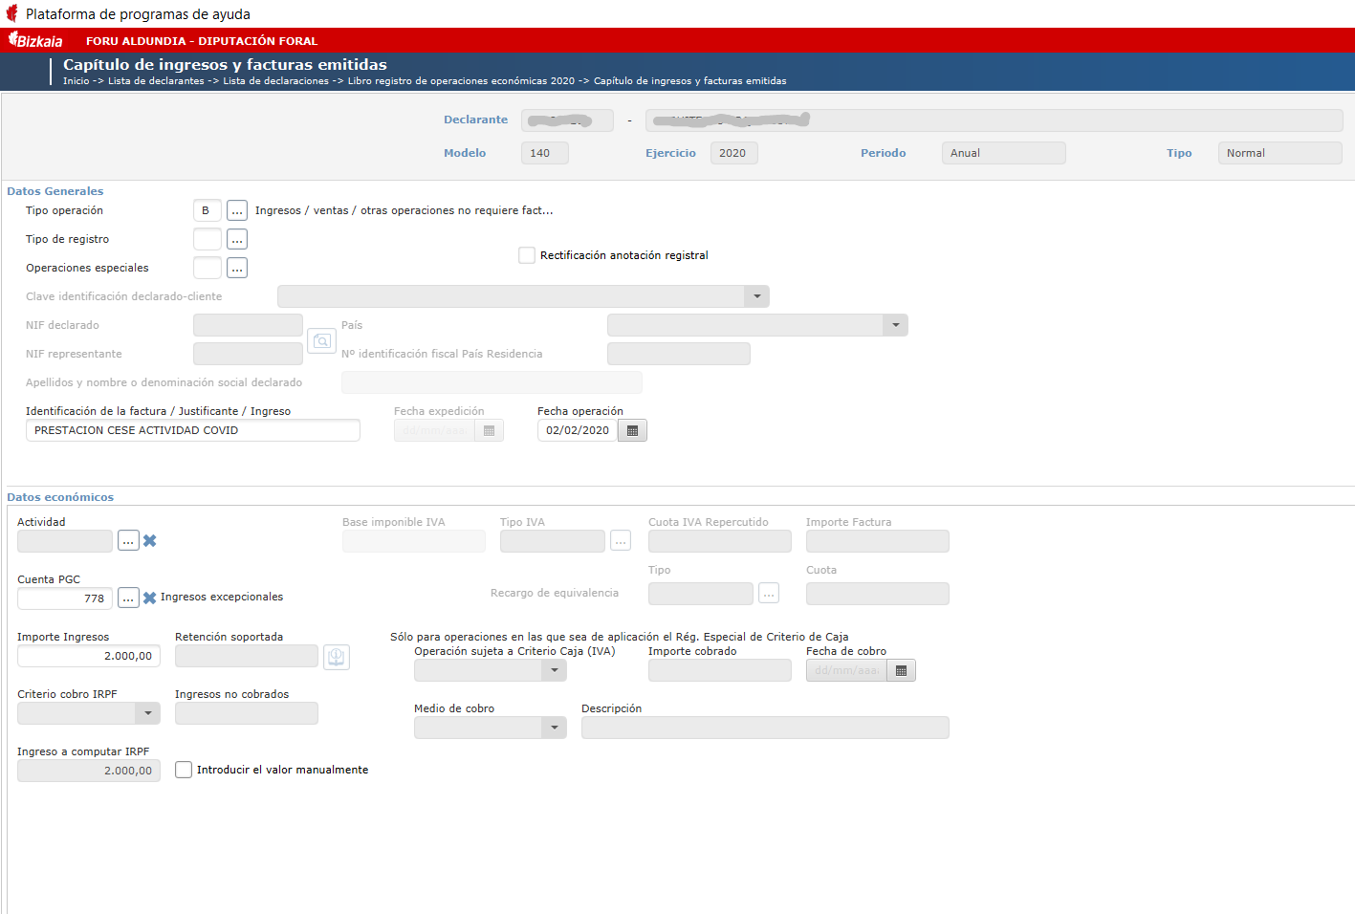Screen dimensions: 1355x914
Task: Click the Ingreso a computar IRPF field
Action: tap(89, 771)
